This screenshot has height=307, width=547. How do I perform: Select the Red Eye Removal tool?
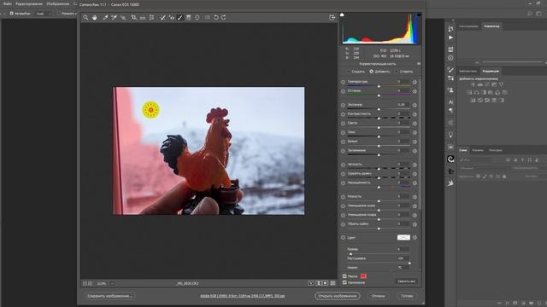point(171,17)
